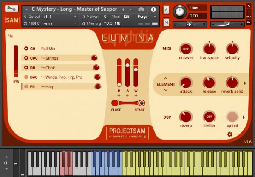Click the Choir row volume knob
The width and height of the screenshot is (255, 177).
tap(96, 67)
